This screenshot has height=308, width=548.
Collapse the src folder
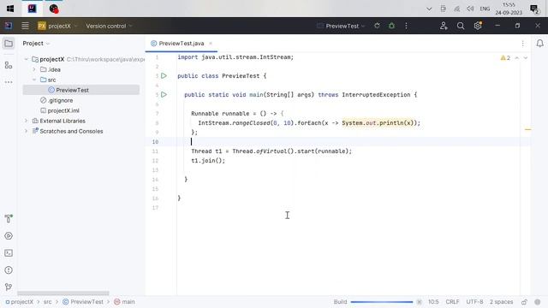(x=34, y=80)
